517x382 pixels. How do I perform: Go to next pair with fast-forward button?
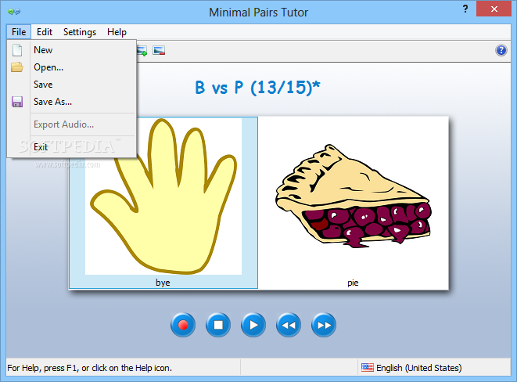pyautogui.click(x=324, y=325)
